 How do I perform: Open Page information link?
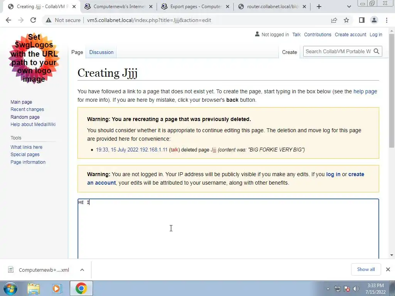pos(28,162)
